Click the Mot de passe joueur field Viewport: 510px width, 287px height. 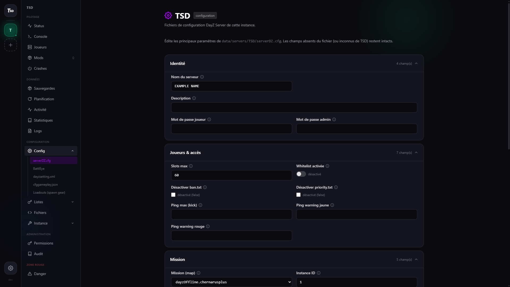click(x=231, y=129)
